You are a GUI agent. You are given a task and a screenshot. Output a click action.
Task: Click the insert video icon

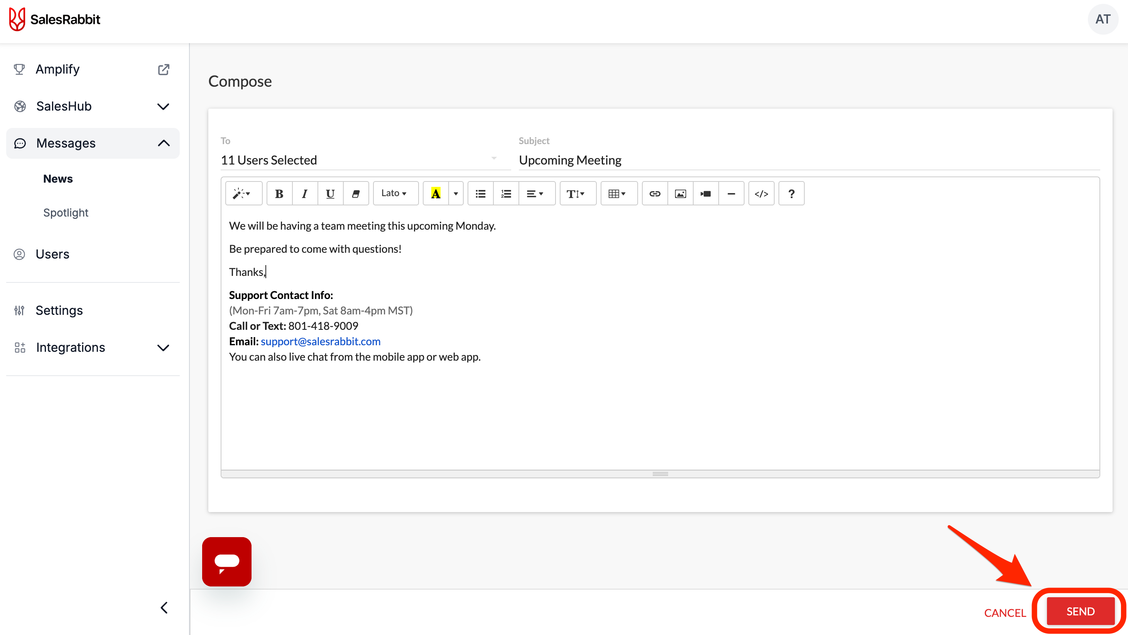[x=706, y=194]
